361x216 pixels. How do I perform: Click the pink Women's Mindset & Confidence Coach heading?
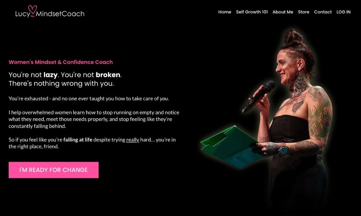61,62
